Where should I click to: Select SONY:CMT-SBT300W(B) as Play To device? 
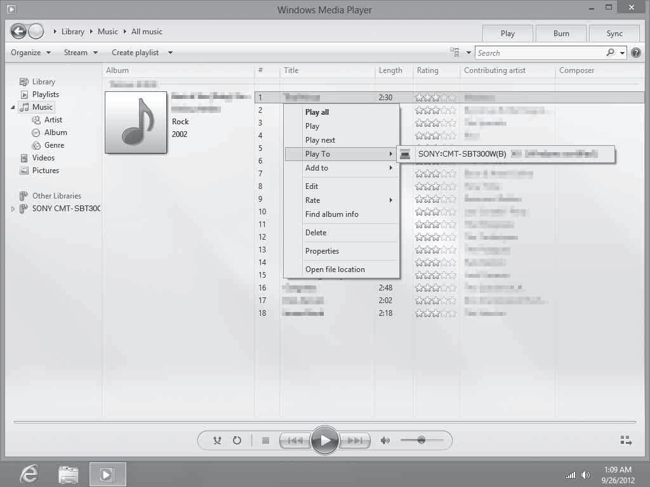(x=506, y=154)
